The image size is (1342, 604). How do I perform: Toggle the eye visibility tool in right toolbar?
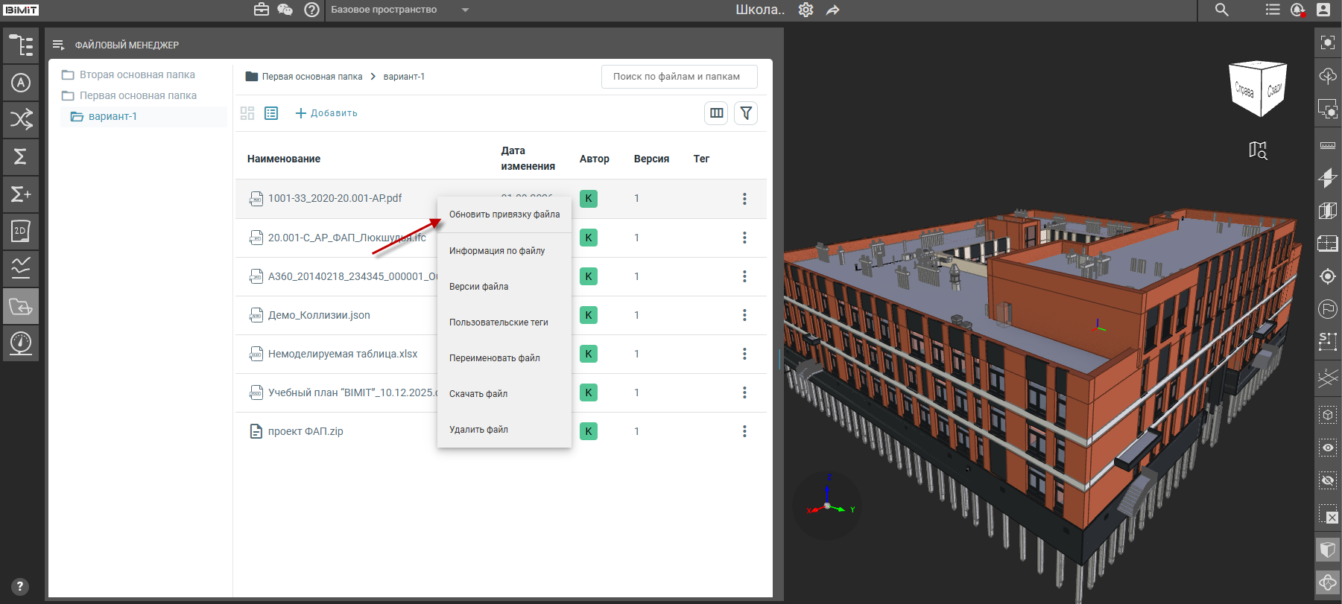(x=1328, y=448)
